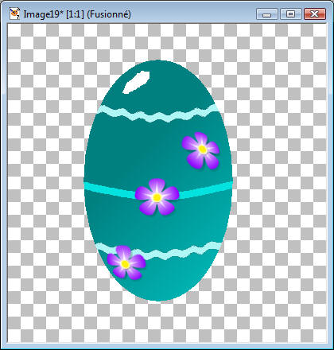Click the white highlight on the egg top
334x350 pixels.
click(x=136, y=82)
